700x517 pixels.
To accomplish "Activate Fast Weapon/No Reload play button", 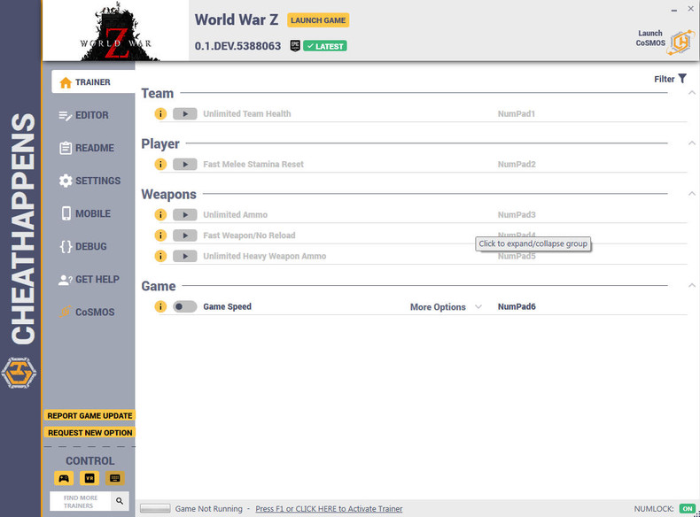I will pos(185,235).
